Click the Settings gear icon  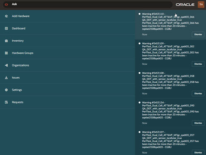[x=6, y=90]
